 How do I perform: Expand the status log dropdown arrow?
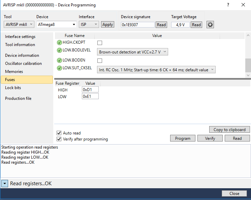coord(5,184)
